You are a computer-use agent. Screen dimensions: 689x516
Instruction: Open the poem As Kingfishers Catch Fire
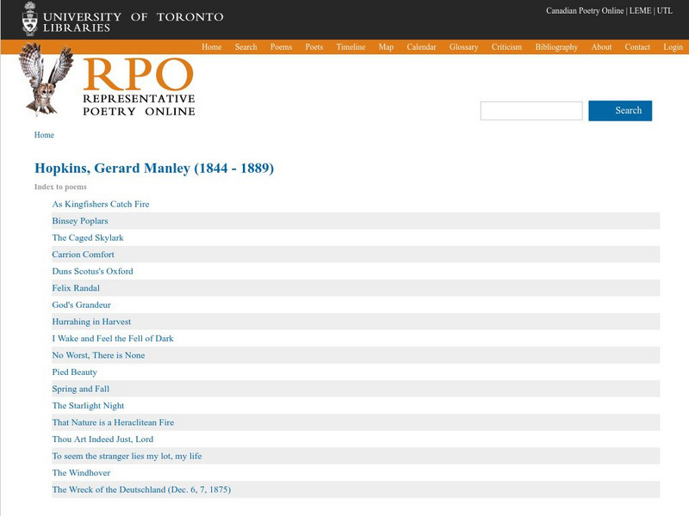pos(101,205)
